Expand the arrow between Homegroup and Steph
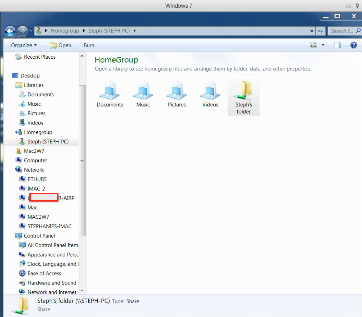Image resolution: width=362 pixels, height=317 pixels. pyautogui.click(x=84, y=31)
